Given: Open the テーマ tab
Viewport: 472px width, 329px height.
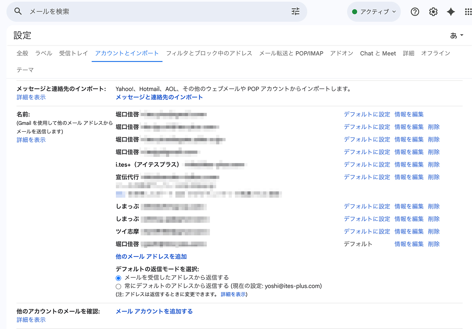Looking at the screenshot, I should pyautogui.click(x=25, y=70).
